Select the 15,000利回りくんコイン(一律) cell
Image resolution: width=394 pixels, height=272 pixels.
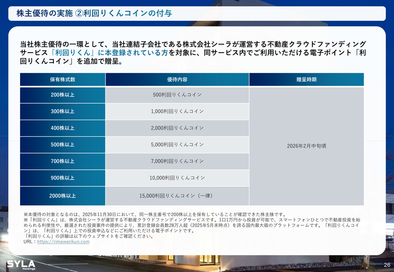point(177,196)
